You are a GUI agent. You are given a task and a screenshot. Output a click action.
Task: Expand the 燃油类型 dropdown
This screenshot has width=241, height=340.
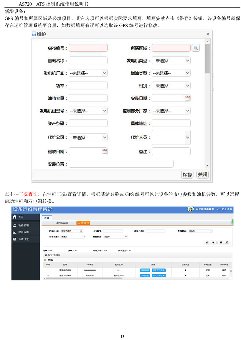pos(171,73)
